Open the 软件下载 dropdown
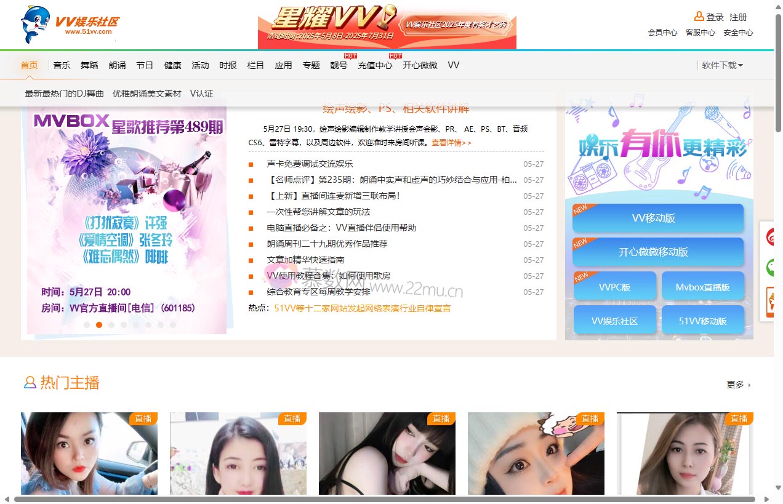 pos(721,65)
